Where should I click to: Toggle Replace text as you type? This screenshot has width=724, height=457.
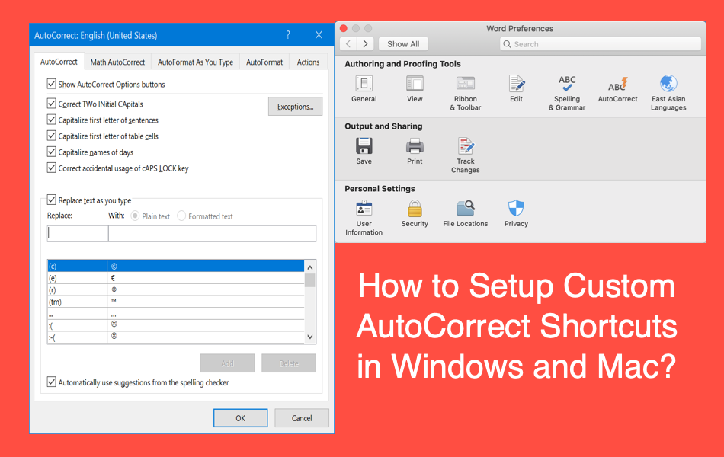(x=51, y=200)
